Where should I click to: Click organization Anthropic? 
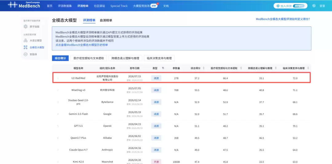point(107,150)
